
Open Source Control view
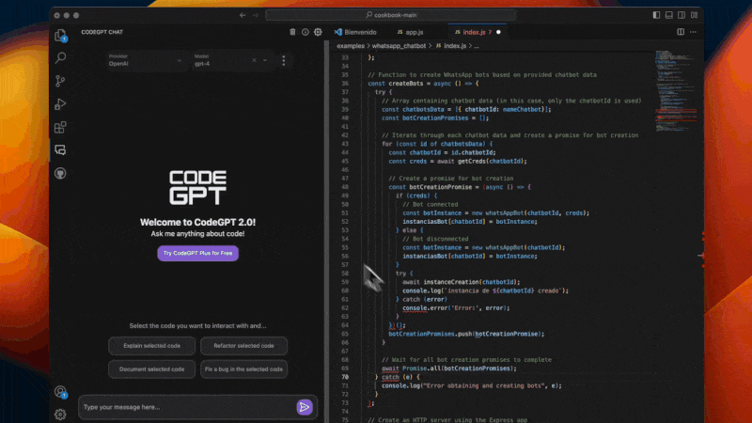tap(60, 81)
